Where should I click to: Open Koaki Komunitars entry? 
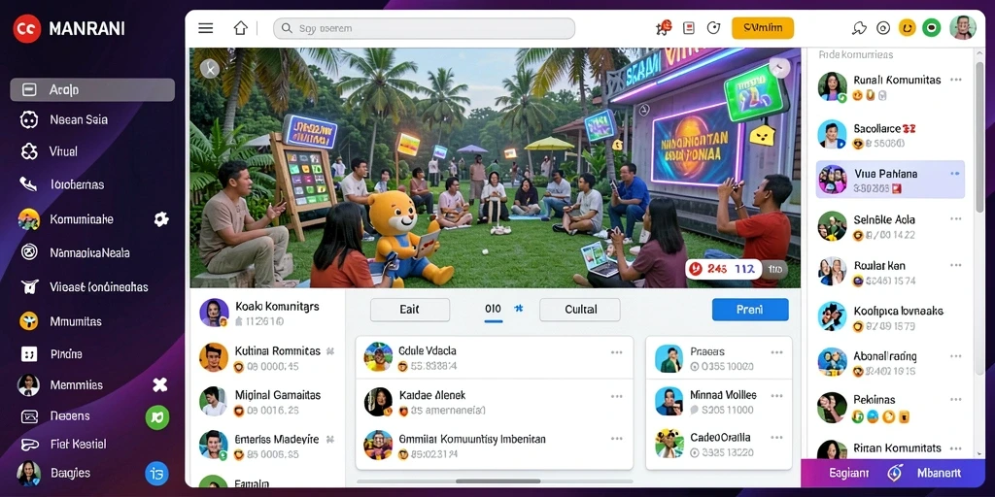click(267, 313)
